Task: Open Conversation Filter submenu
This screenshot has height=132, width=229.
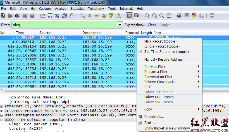Action: (170, 77)
